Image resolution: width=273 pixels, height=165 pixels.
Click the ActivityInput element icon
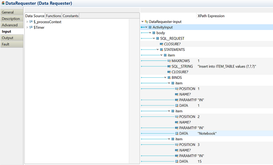click(150, 27)
